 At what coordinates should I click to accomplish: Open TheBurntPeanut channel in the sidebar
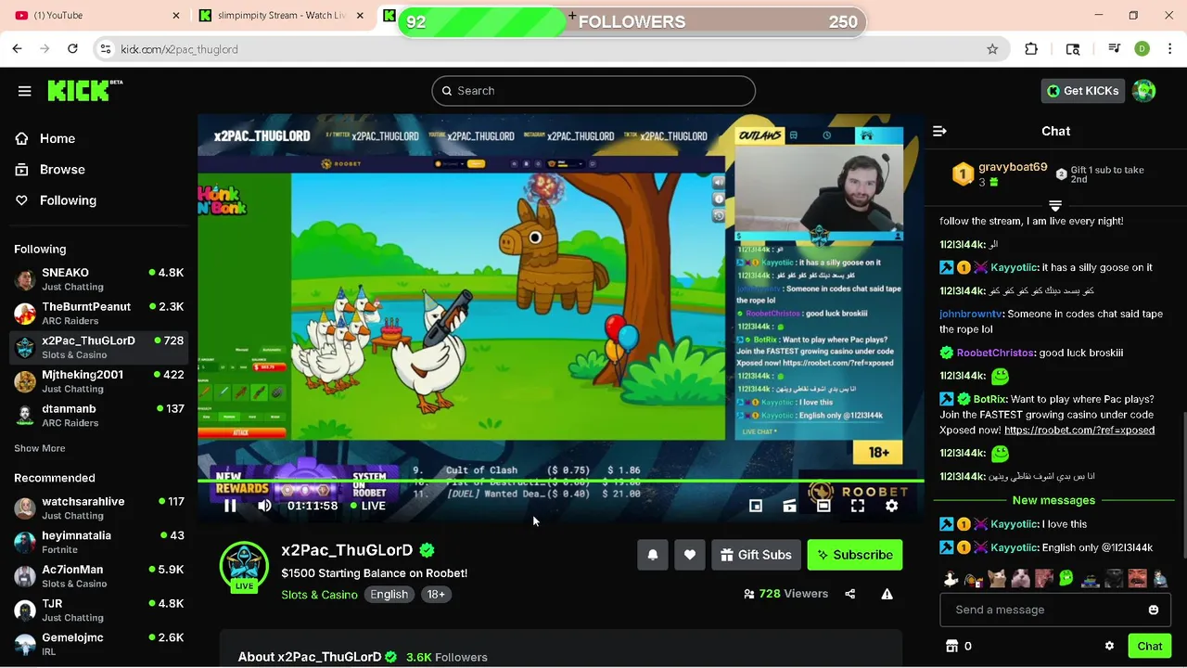tap(98, 314)
